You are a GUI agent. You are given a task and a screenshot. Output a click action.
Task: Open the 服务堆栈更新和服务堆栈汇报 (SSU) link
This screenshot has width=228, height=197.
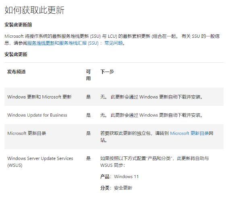tap(75, 43)
